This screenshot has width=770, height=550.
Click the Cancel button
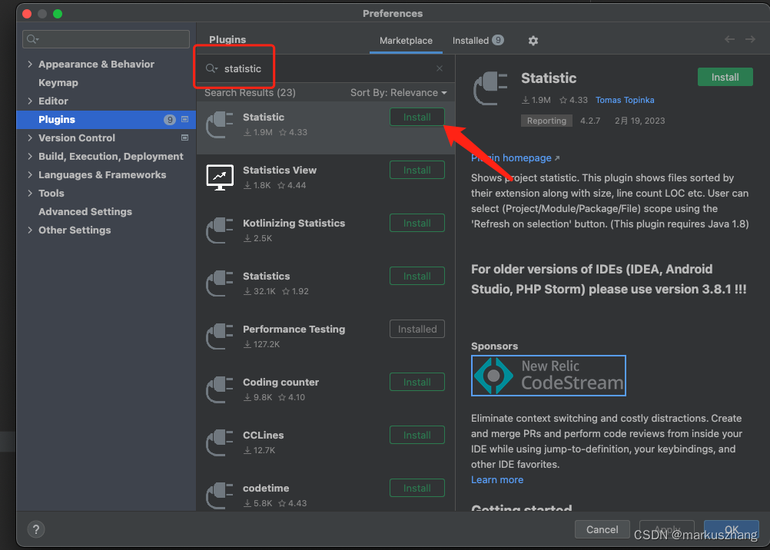click(602, 529)
